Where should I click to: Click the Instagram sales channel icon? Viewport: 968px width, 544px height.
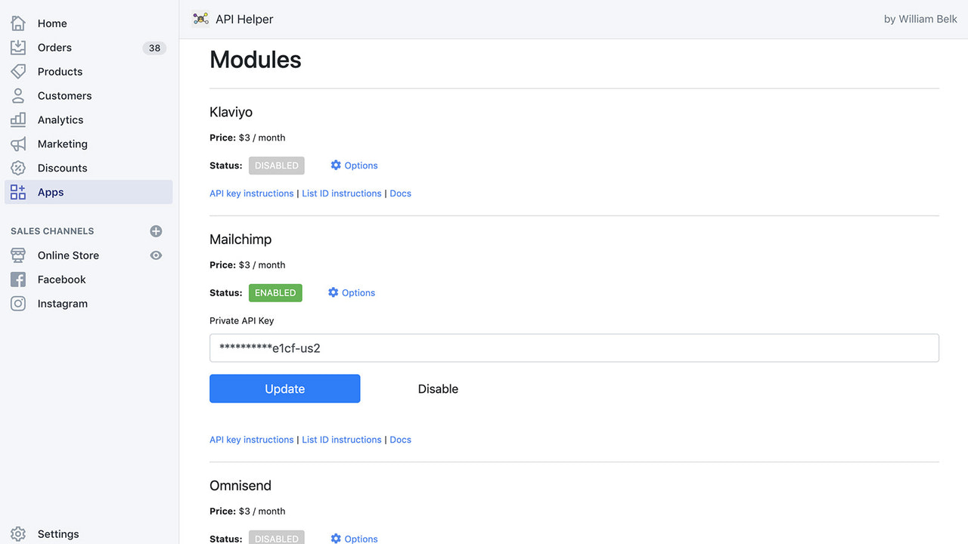pos(17,303)
